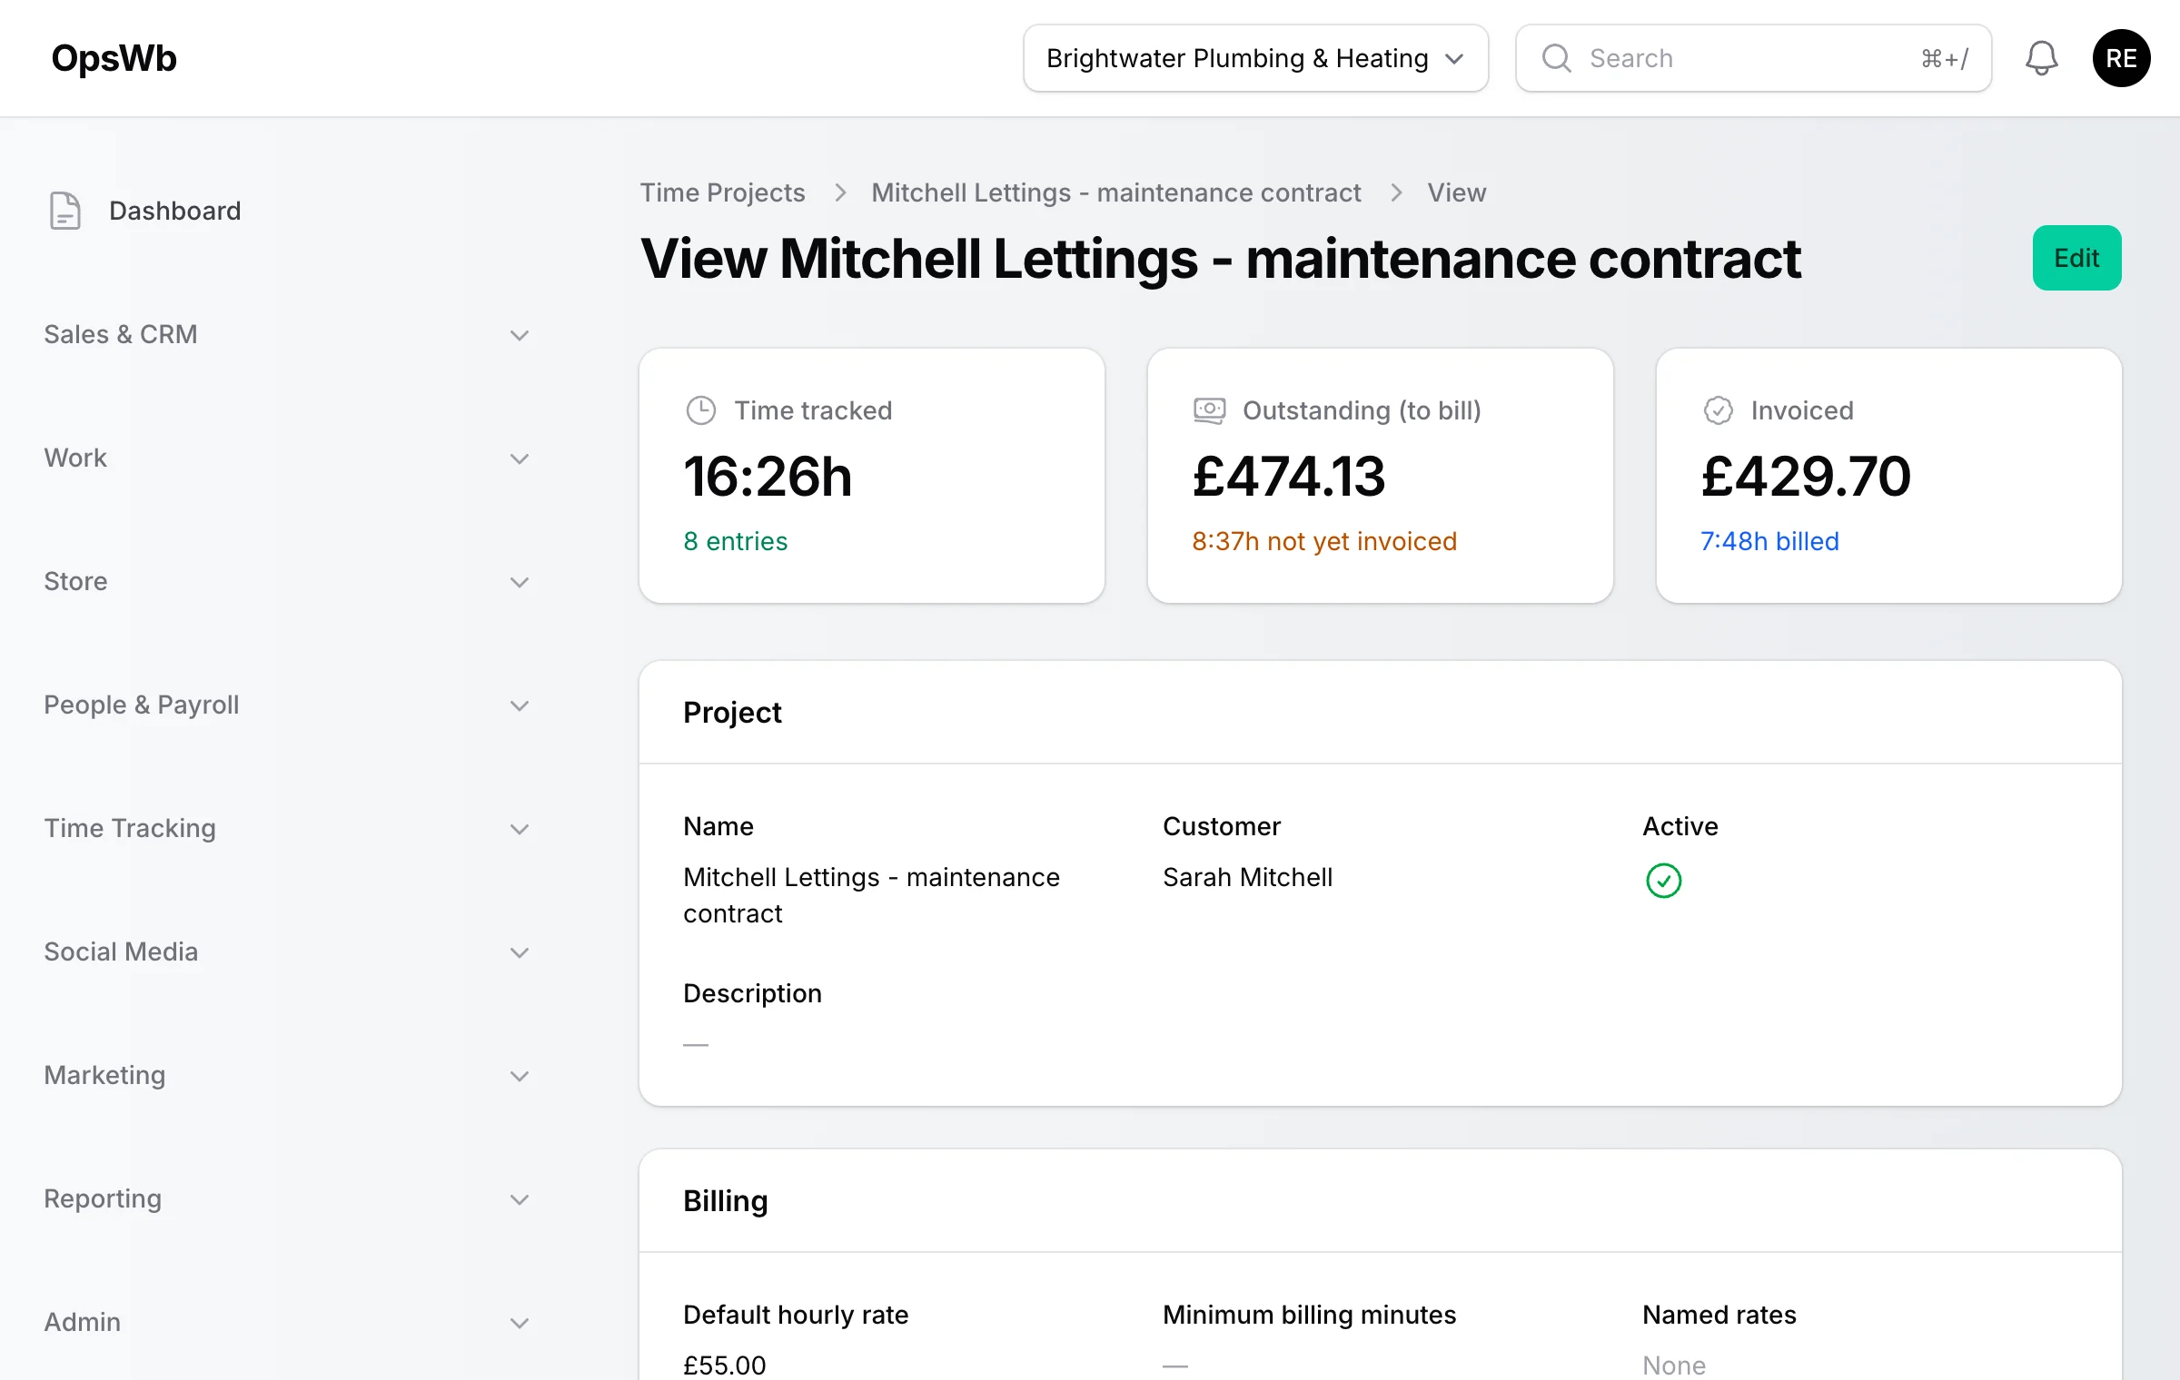Click the page title heading
This screenshot has width=2180, height=1380.
[x=1220, y=259]
